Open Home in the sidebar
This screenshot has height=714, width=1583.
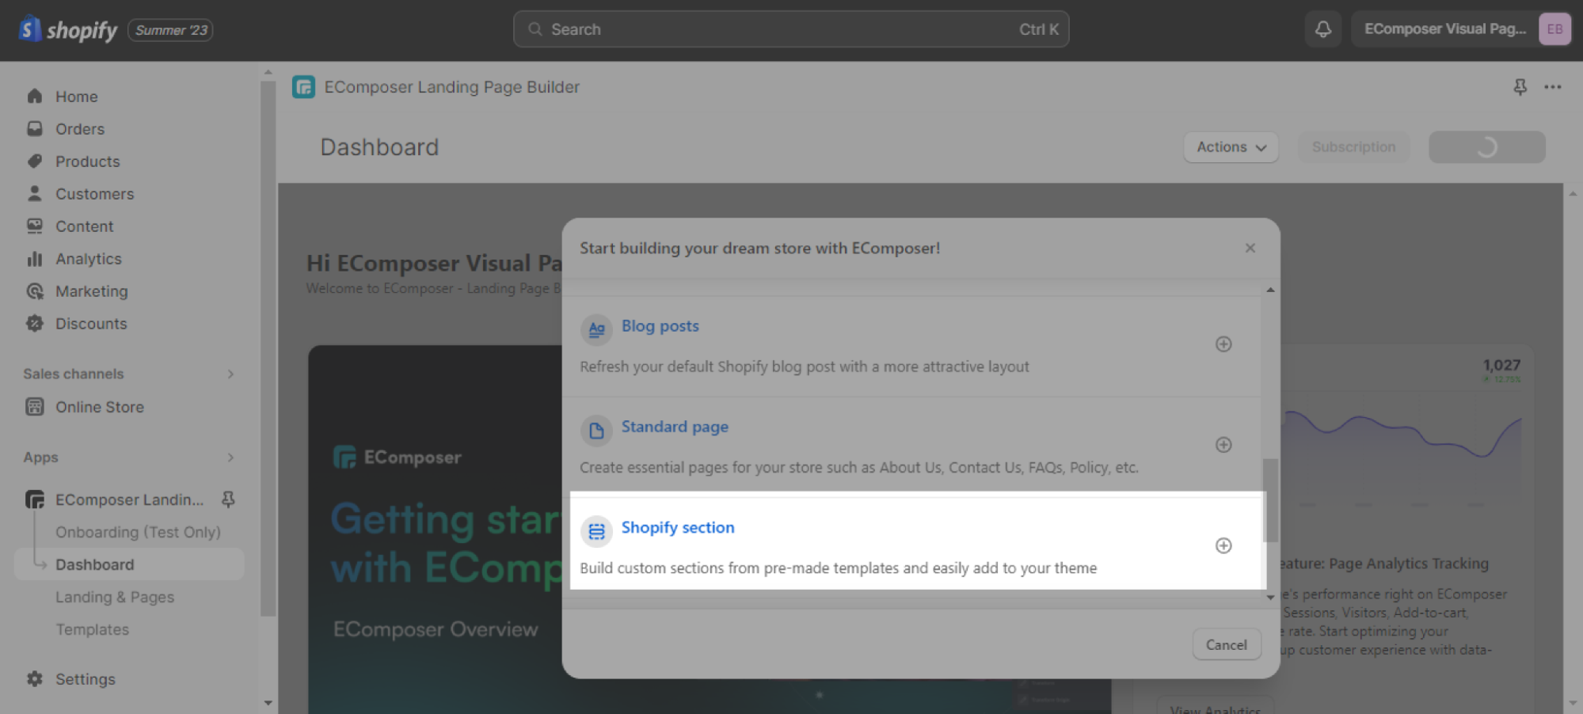(77, 97)
